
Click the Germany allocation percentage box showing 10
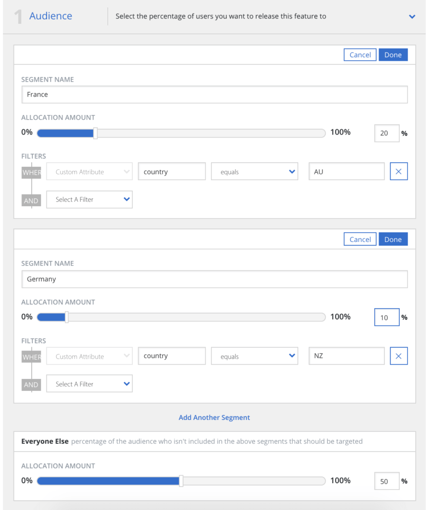click(387, 317)
